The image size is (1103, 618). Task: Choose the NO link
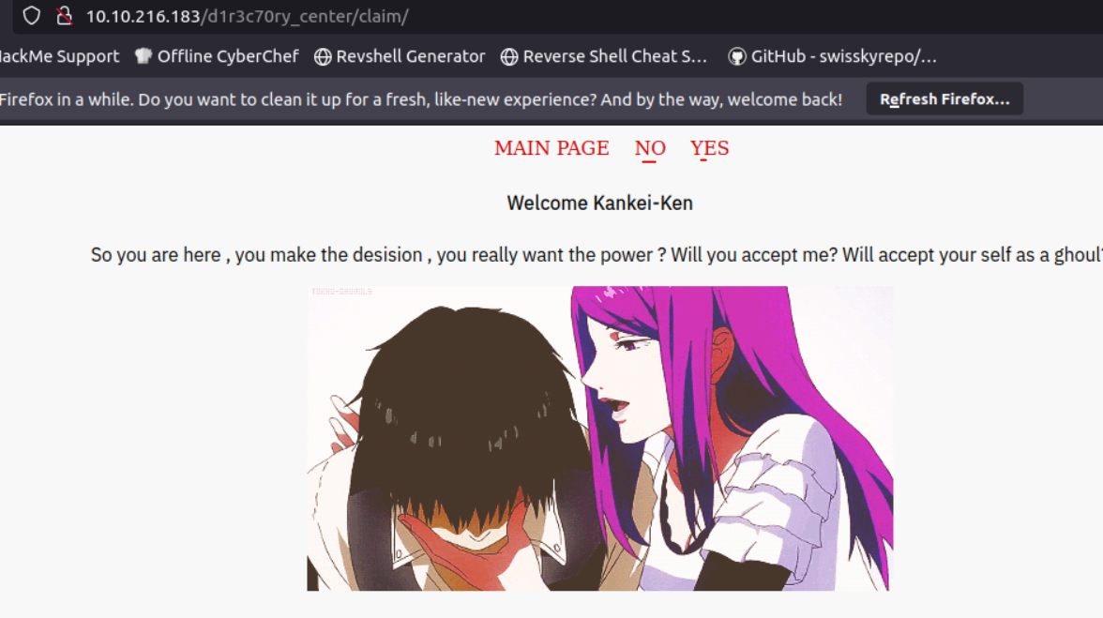click(x=650, y=148)
